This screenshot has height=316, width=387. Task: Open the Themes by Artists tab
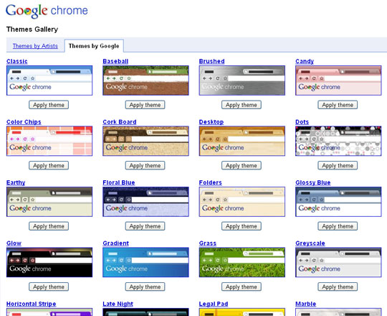35,46
